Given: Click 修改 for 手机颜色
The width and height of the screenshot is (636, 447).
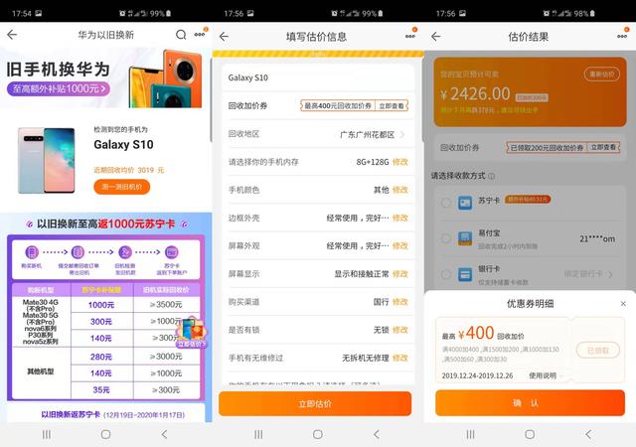Looking at the screenshot, I should 399,190.
